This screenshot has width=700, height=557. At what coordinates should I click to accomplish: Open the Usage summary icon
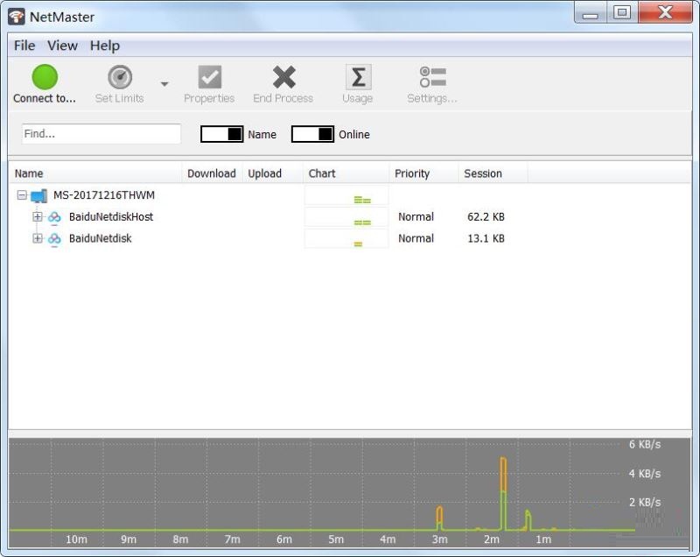(x=357, y=75)
